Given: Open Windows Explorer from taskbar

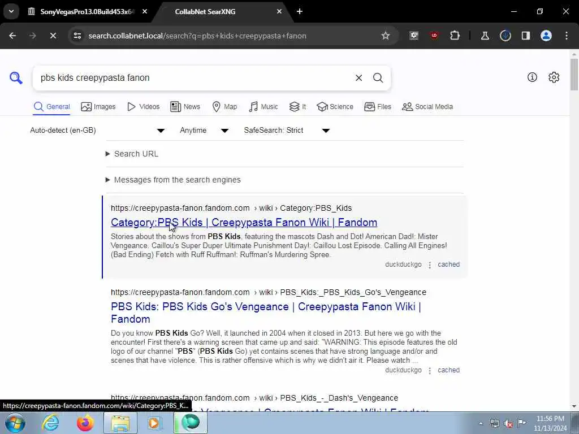Looking at the screenshot, I should [x=120, y=423].
